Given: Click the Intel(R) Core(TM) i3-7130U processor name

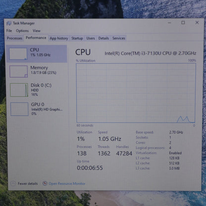Looking at the screenshot, I should 151,53.
